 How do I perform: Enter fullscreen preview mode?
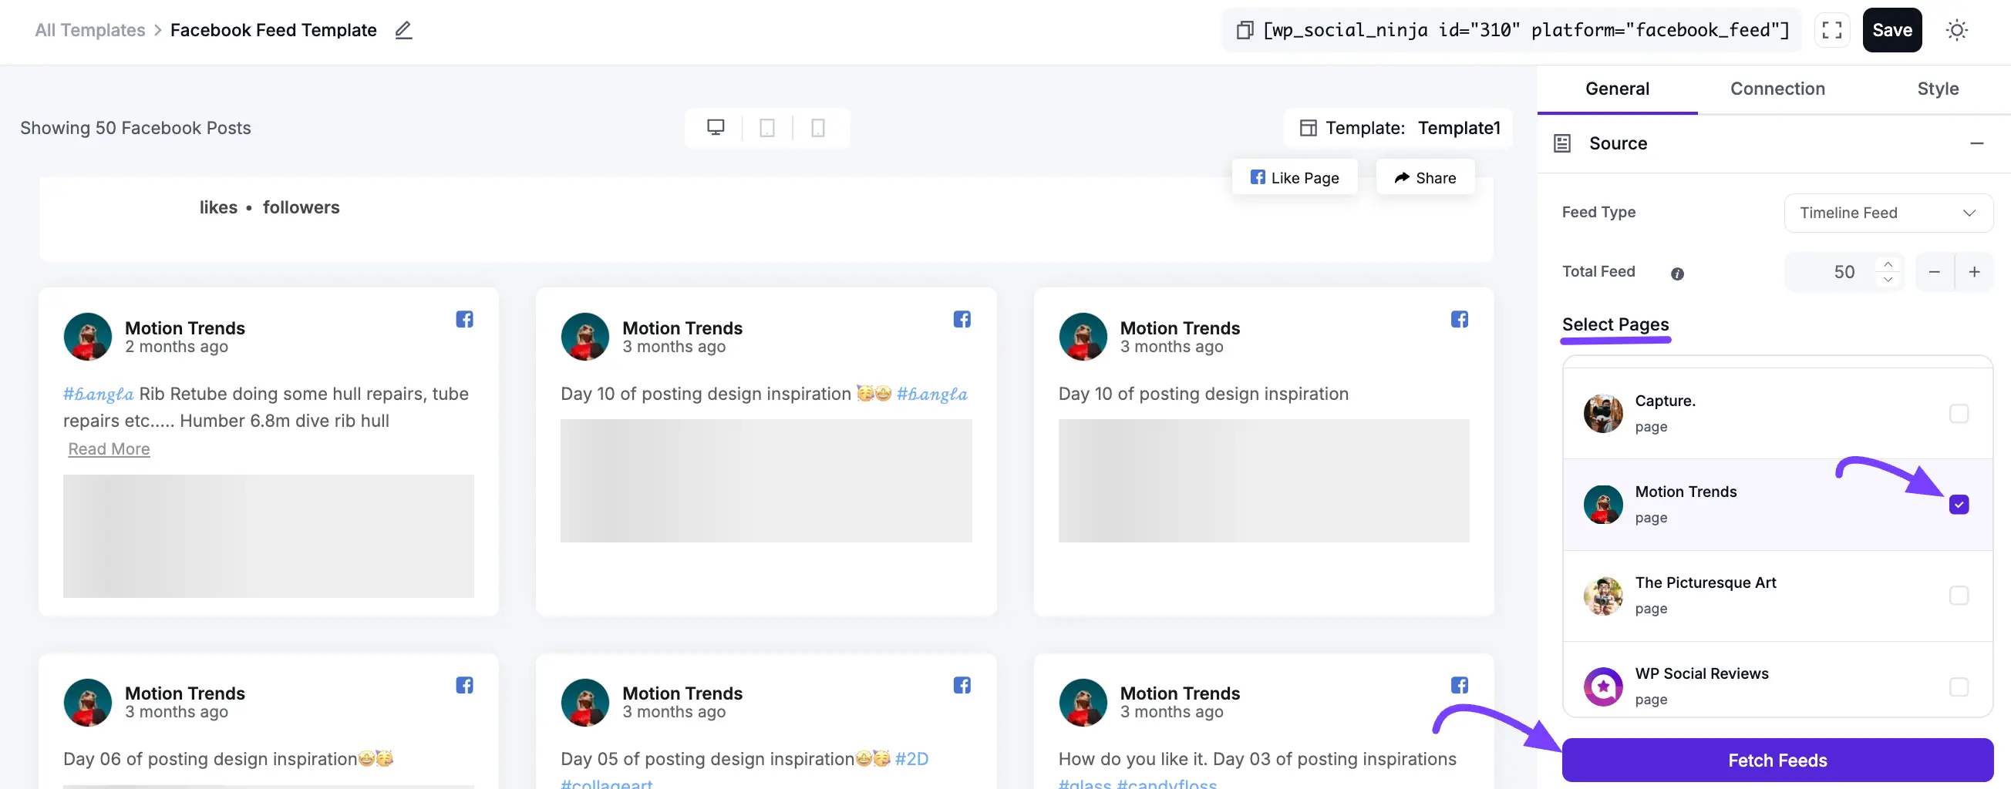1832,29
